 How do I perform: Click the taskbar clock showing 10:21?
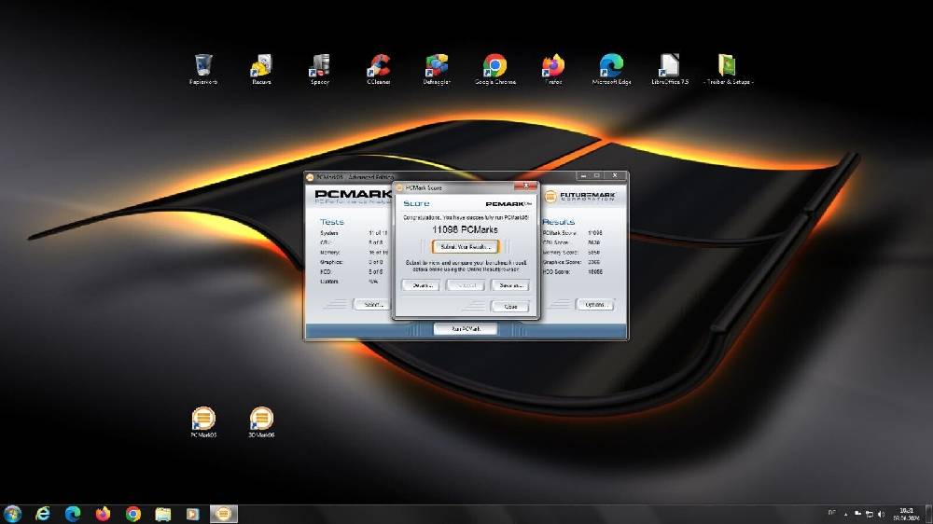(906, 514)
